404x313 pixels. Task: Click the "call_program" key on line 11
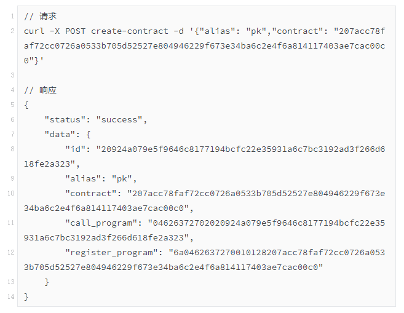tap(101, 223)
